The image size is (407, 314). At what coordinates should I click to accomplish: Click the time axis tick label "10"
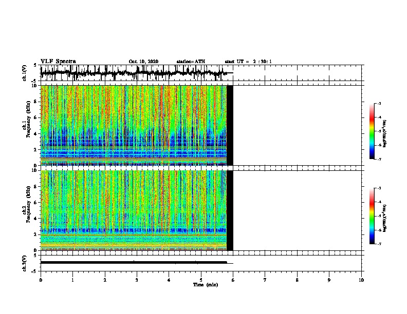361,280
